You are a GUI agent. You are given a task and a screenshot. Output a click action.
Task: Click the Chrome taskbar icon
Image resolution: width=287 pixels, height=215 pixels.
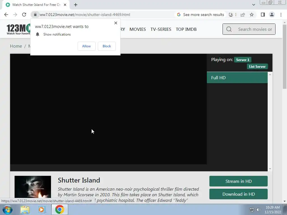[x=59, y=209]
